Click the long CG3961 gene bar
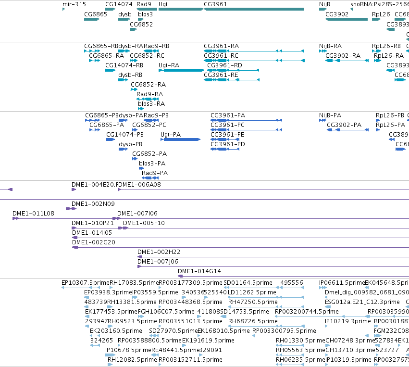Screen dimensions: 409x367 point(254,9)
